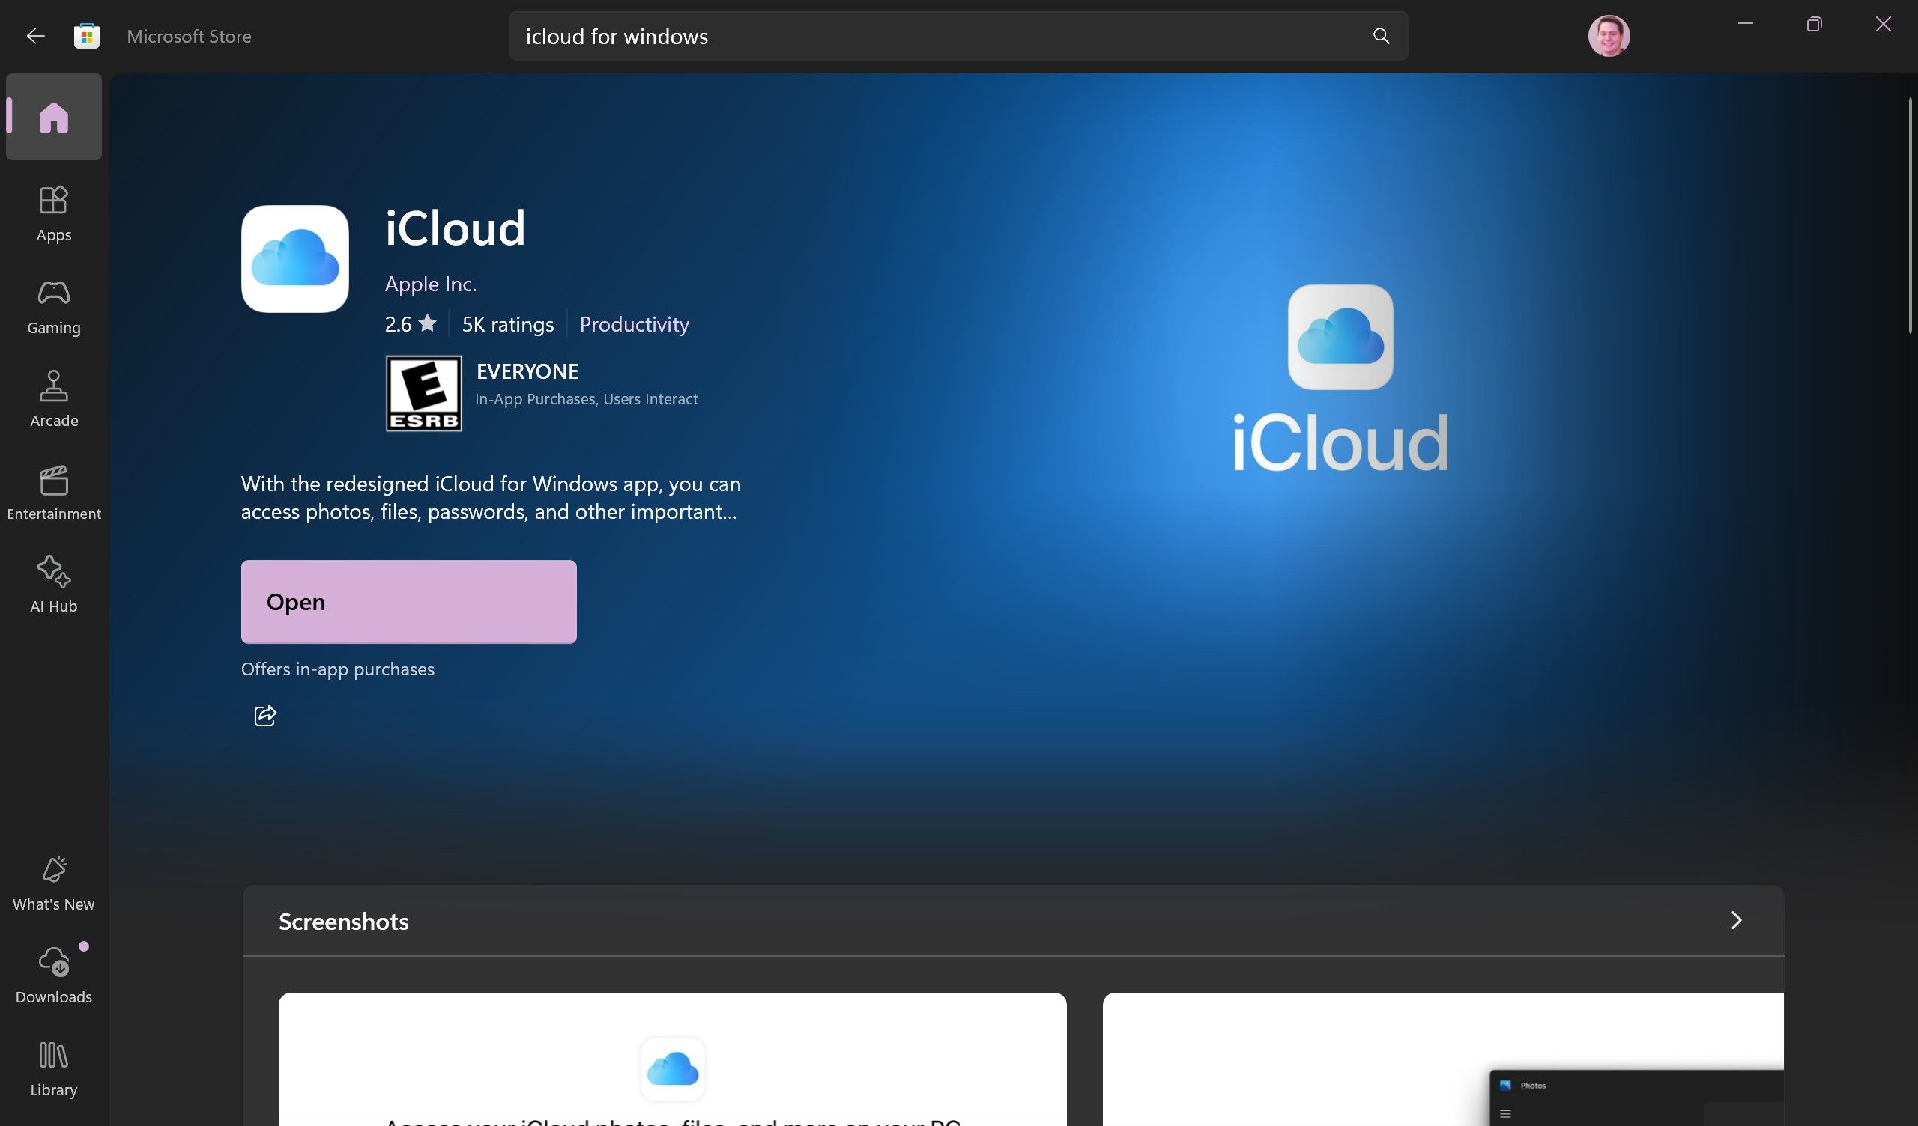The height and width of the screenshot is (1126, 1918).
Task: Navigate to Arcade section
Action: (x=54, y=395)
